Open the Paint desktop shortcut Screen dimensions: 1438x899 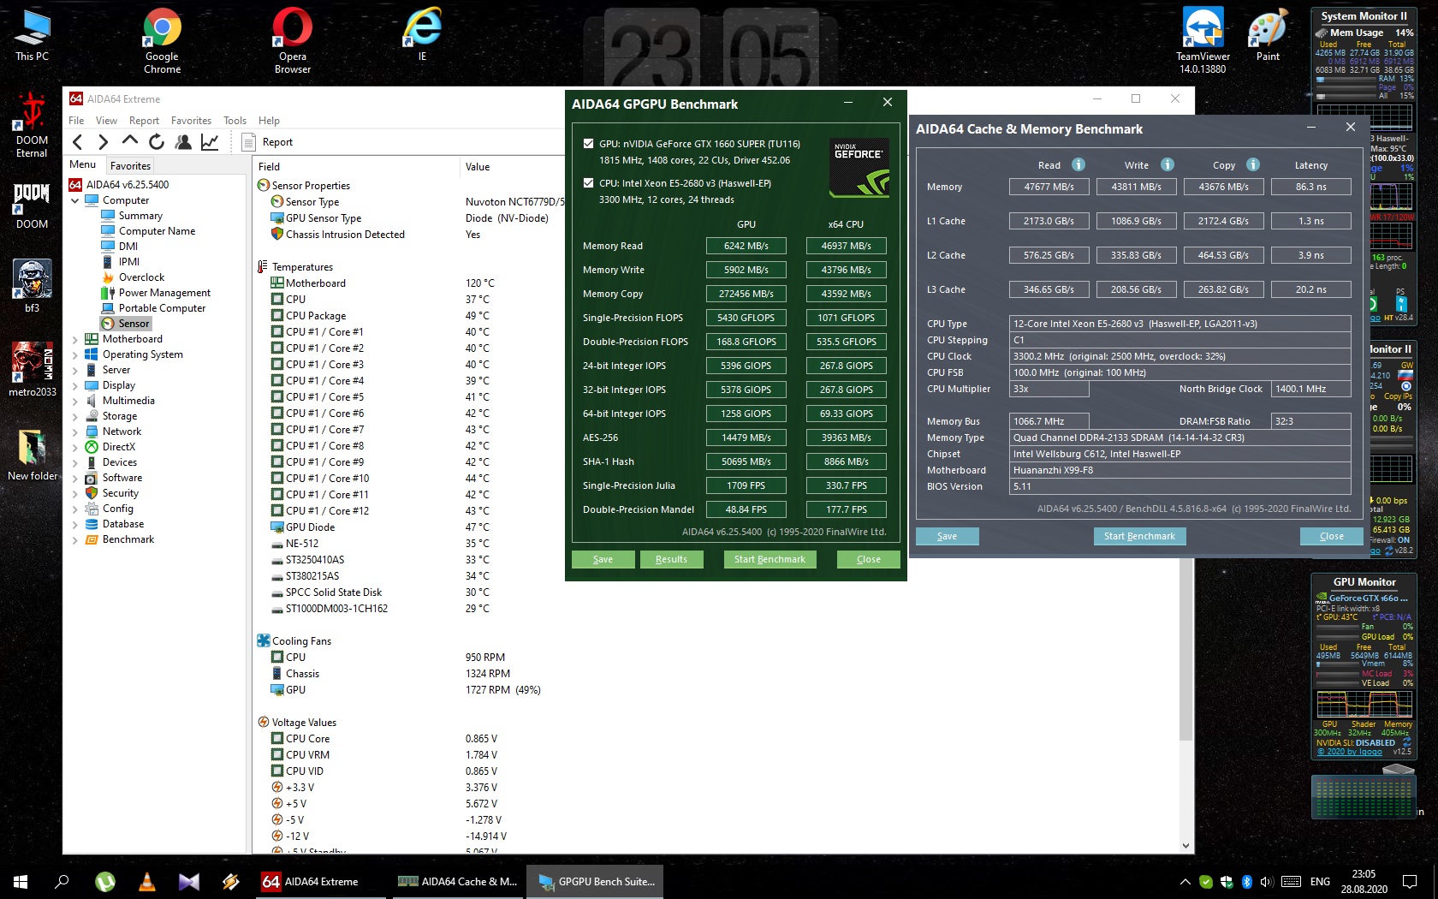(x=1268, y=35)
